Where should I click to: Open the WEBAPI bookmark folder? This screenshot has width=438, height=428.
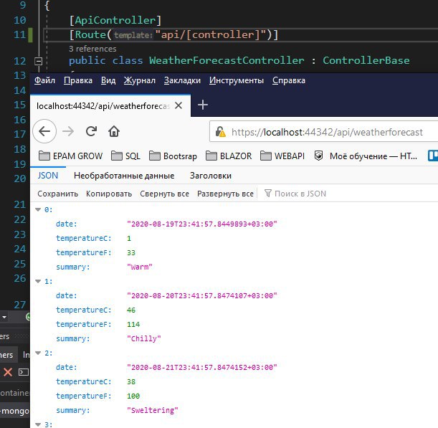click(282, 156)
